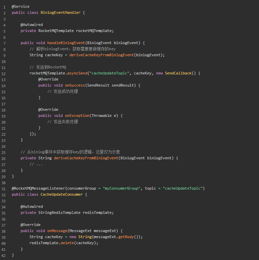The height and width of the screenshot is (260, 259).
Task: Click line number 33 in the gutter
Action: (3, 201)
